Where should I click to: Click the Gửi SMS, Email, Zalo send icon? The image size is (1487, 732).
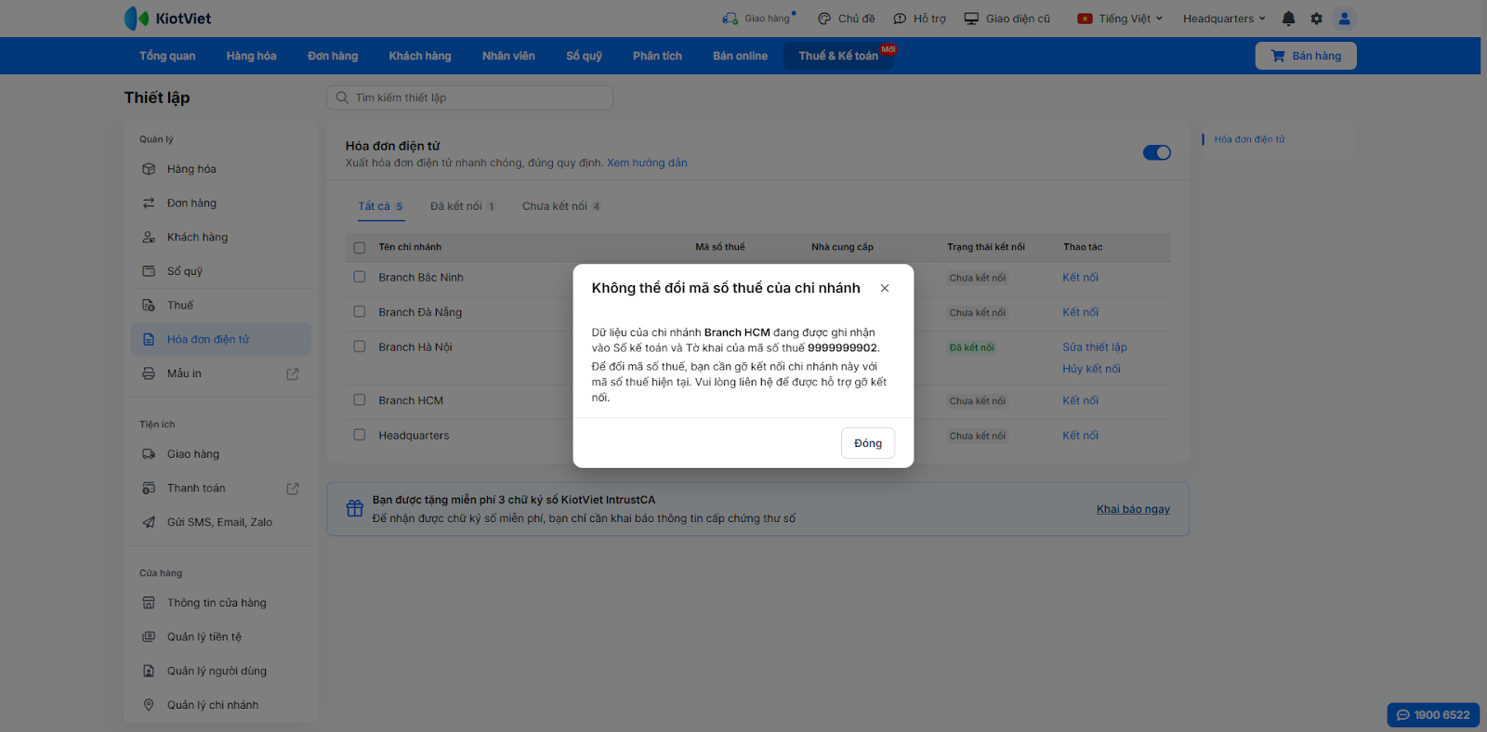149,522
